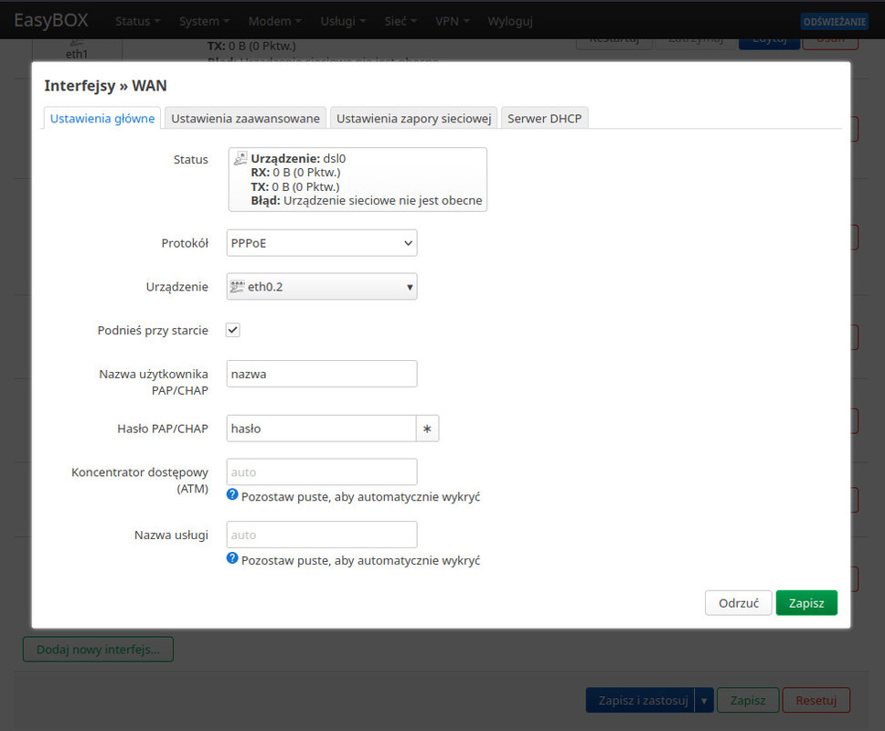The width and height of the screenshot is (885, 731).
Task: Open the Urządzenie eth0.2 dropdown
Action: (322, 287)
